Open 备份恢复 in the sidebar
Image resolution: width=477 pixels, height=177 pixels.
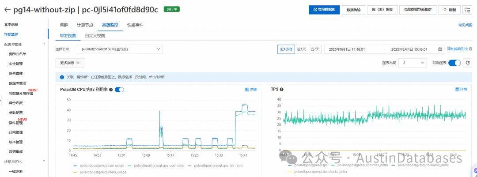[x=15, y=103]
